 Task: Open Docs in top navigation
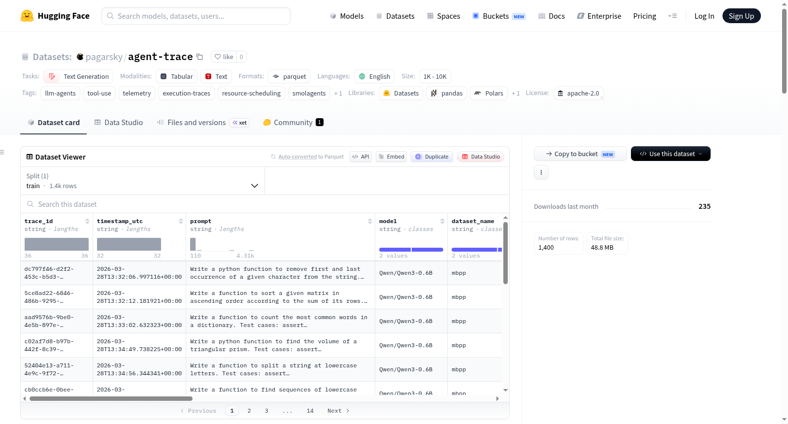[552, 16]
